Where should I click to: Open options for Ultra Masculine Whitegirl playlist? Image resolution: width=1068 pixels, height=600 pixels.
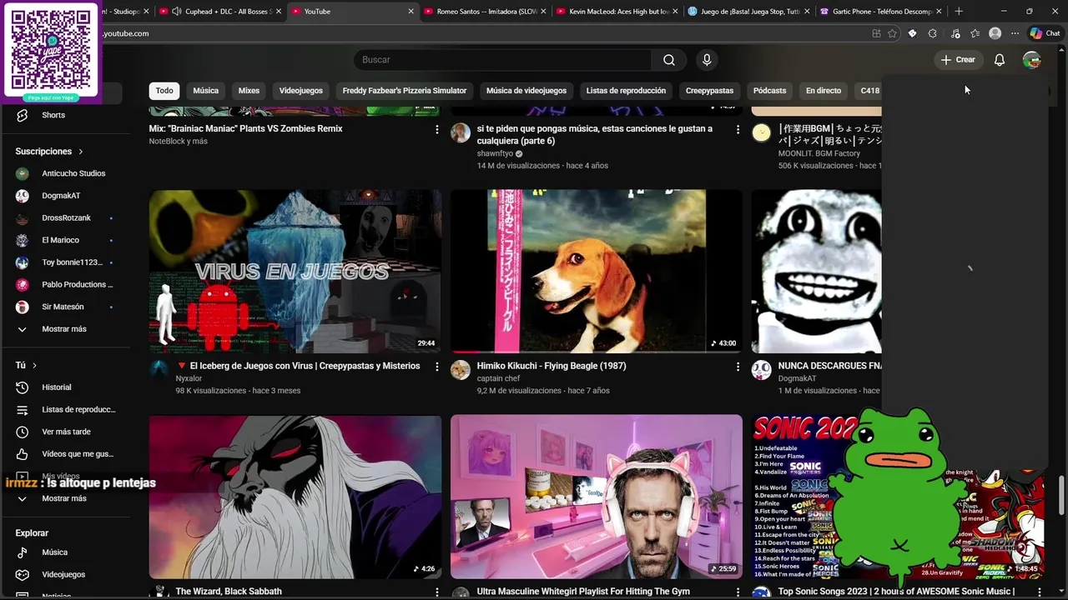click(x=738, y=592)
